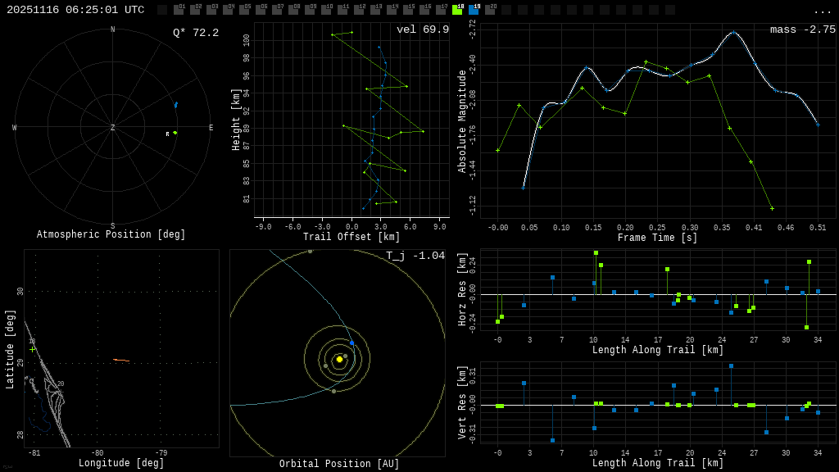Click the Q* 72.2 quality value
This screenshot has width=839, height=472.
point(196,33)
